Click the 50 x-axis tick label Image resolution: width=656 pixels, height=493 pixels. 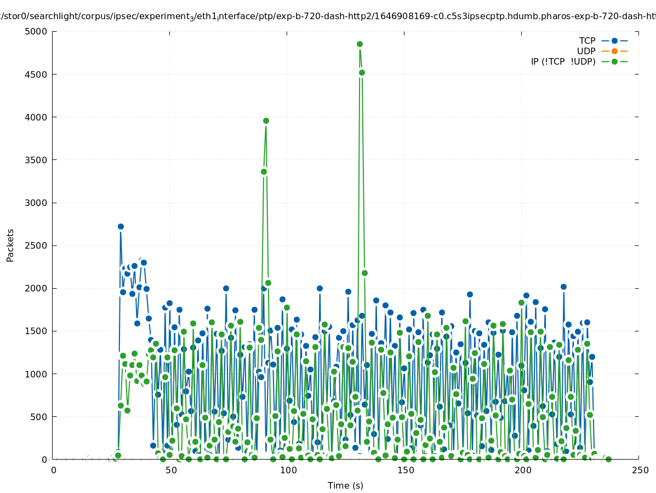point(171,470)
